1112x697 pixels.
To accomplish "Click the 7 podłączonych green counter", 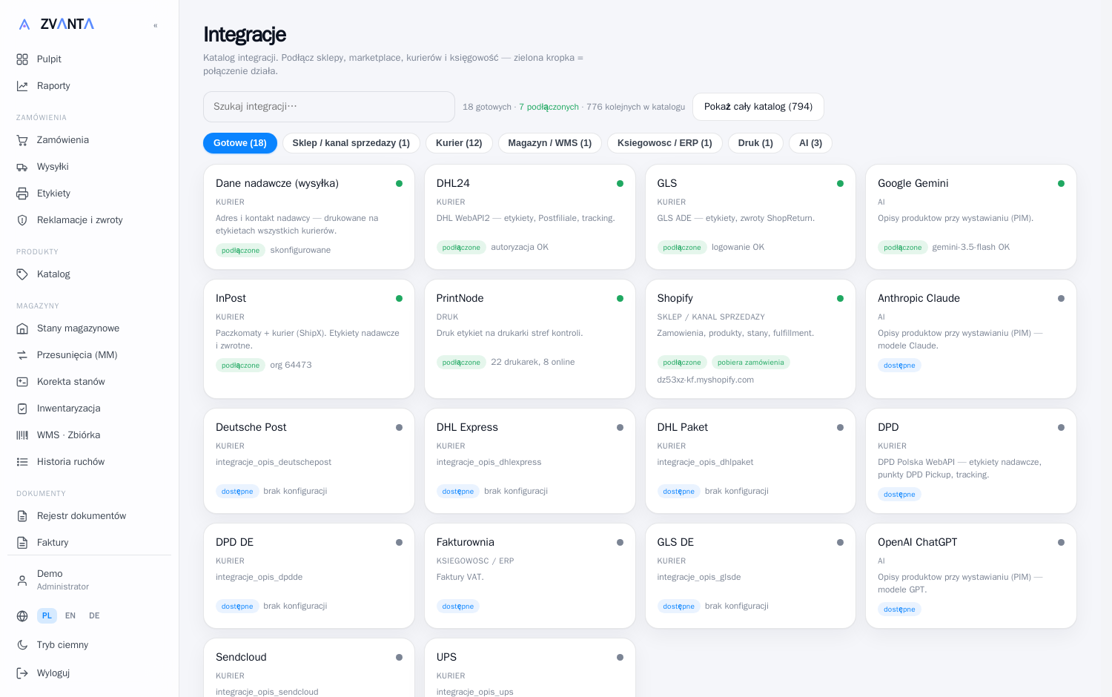I will 549,107.
